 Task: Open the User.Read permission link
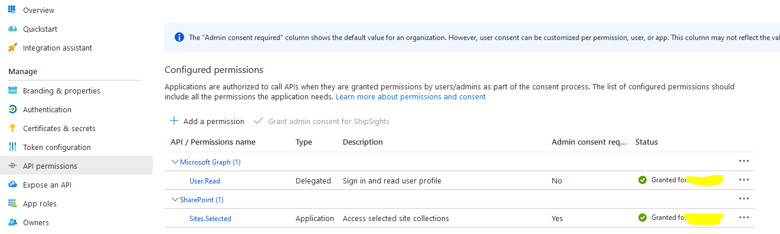(x=205, y=180)
